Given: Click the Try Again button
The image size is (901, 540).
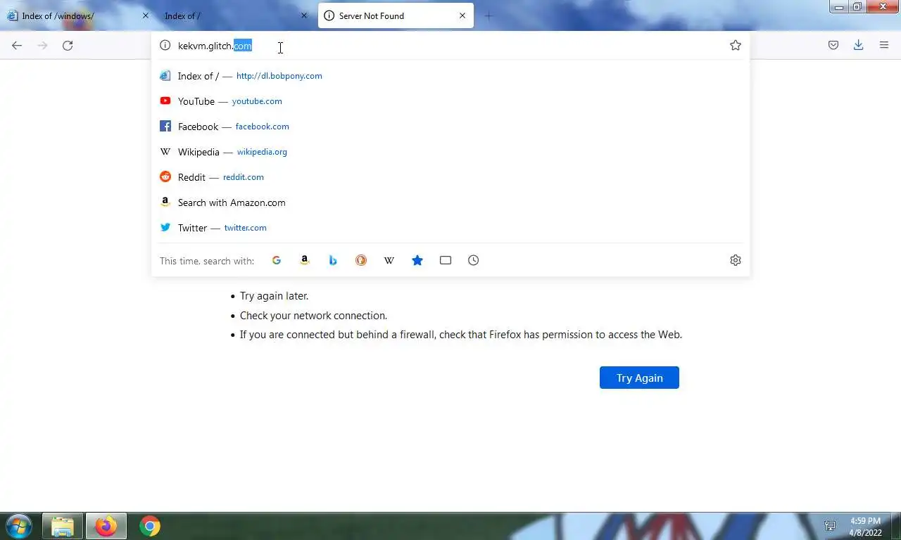Looking at the screenshot, I should pos(639,378).
